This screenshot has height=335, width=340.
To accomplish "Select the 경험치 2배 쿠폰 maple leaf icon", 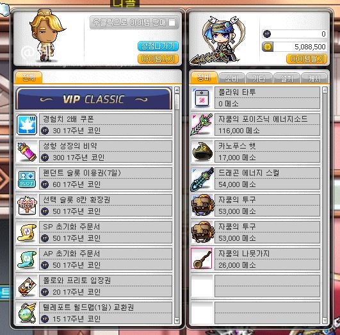I will coord(27,125).
